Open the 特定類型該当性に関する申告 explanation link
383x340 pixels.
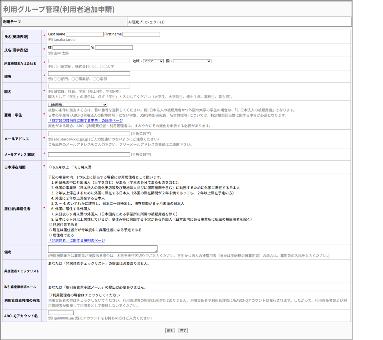coord(85,121)
